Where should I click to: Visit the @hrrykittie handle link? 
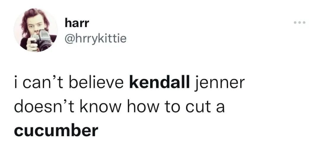(95, 38)
